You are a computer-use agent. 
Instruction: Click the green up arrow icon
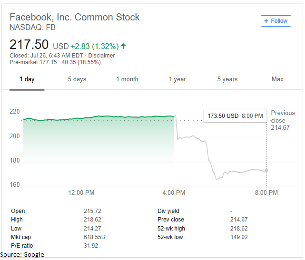pos(124,46)
